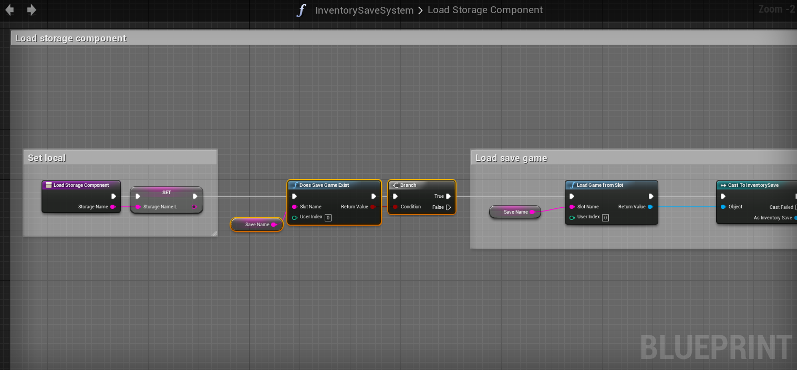Open the InventorySaveSystem breadcrumb

coord(364,10)
